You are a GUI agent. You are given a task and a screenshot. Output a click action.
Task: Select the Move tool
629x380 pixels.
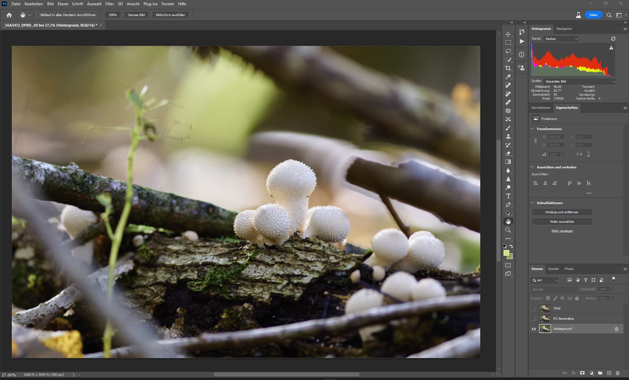click(x=508, y=34)
